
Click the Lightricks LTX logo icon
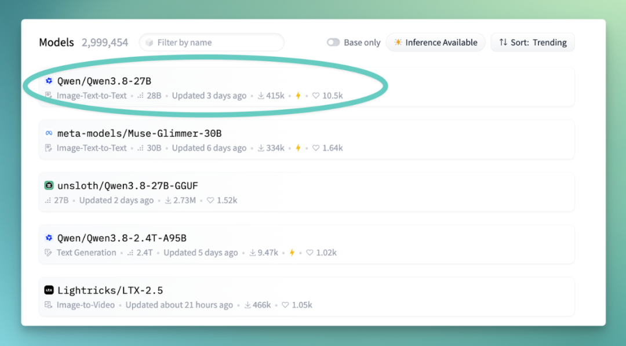tap(49, 290)
